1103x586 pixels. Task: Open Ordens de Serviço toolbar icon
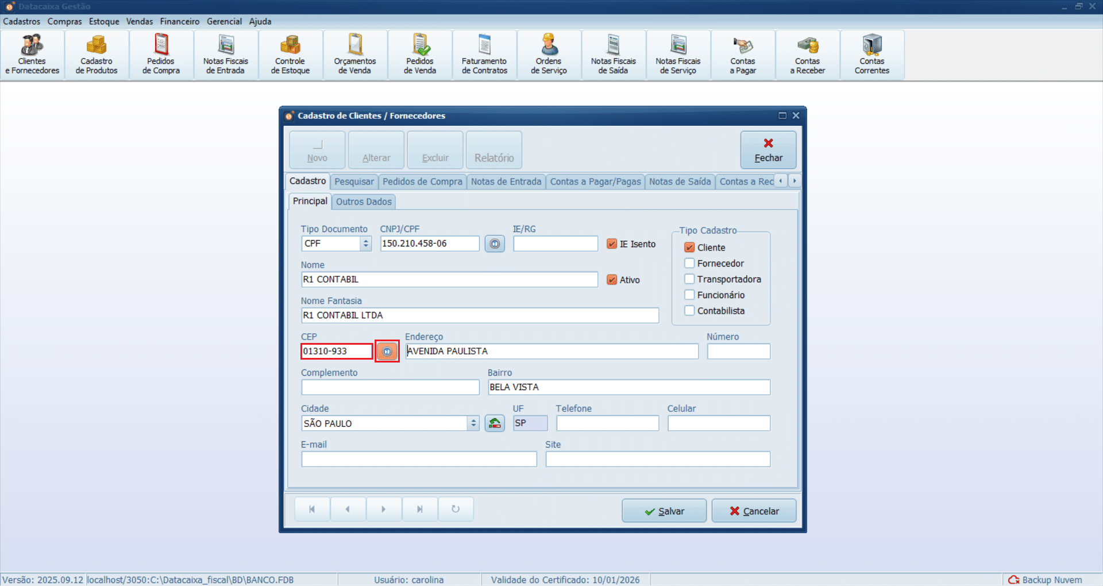pyautogui.click(x=549, y=55)
